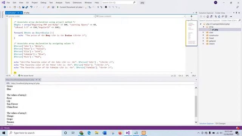Collapse the php root folder
The width and height of the screenshot is (242, 136).
pyautogui.click(x=201, y=24)
